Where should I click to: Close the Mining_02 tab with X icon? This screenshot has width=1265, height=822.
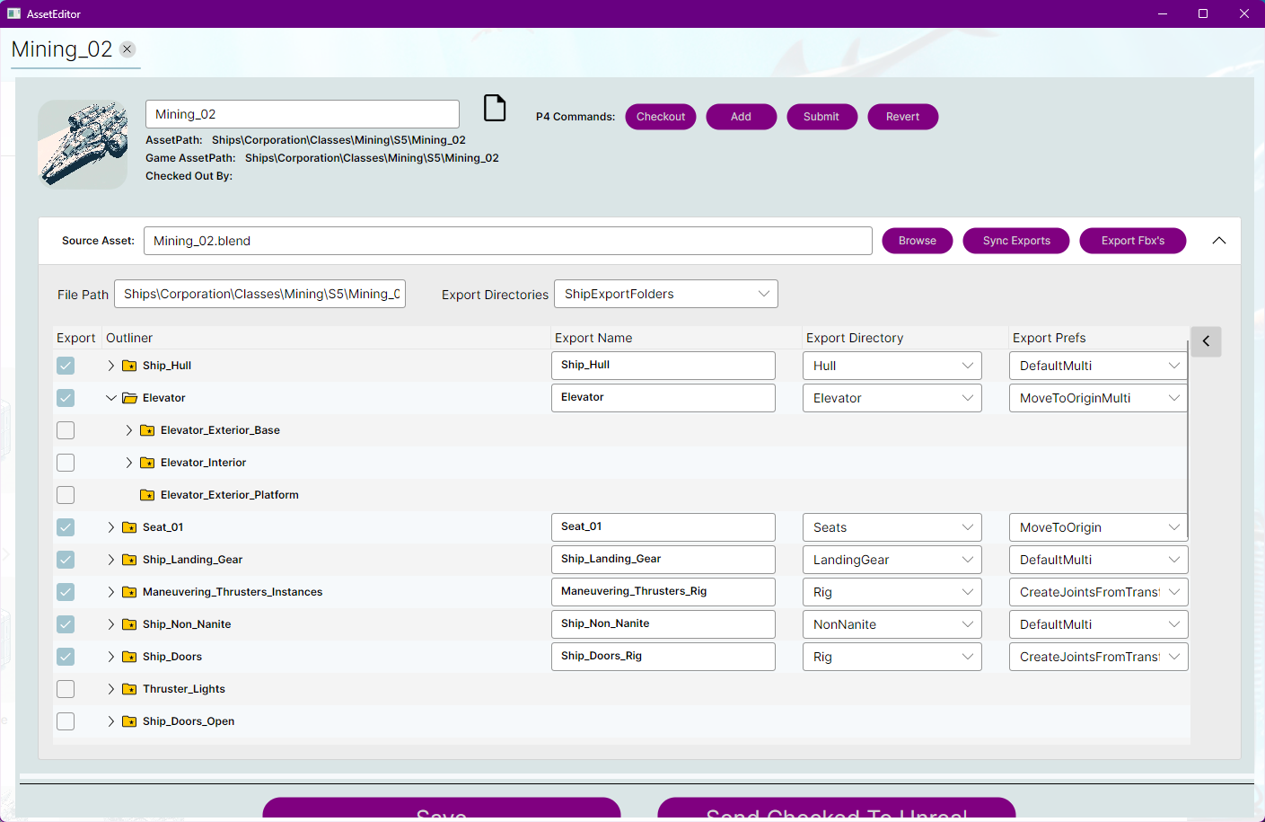[x=127, y=49]
